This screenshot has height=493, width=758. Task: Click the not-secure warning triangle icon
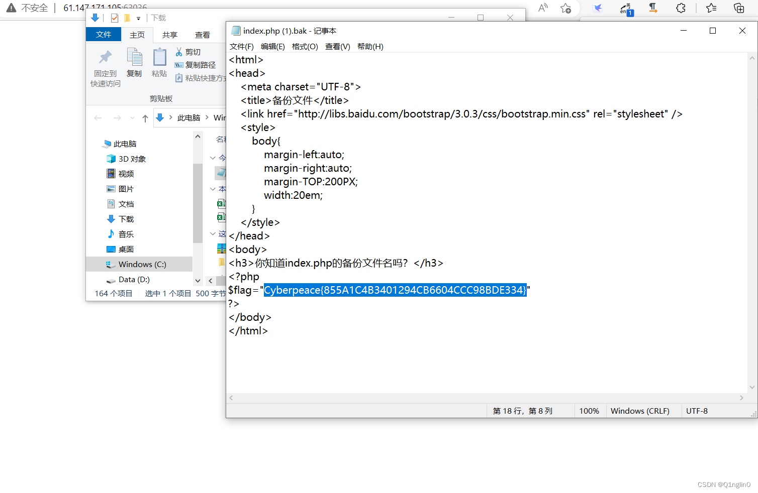point(11,8)
